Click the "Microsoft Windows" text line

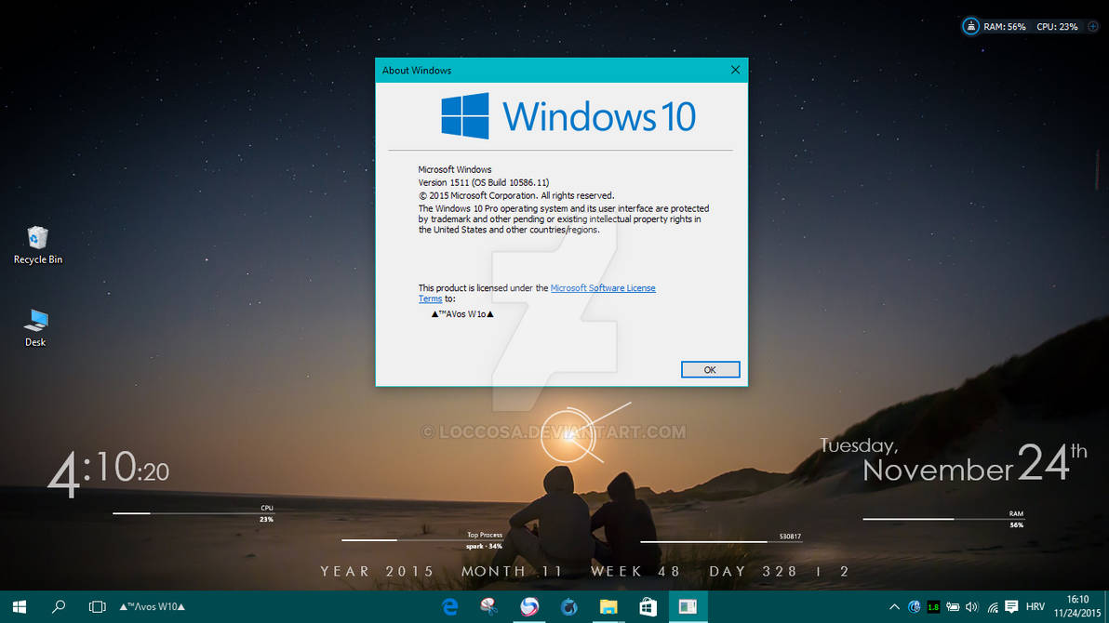[x=455, y=170]
